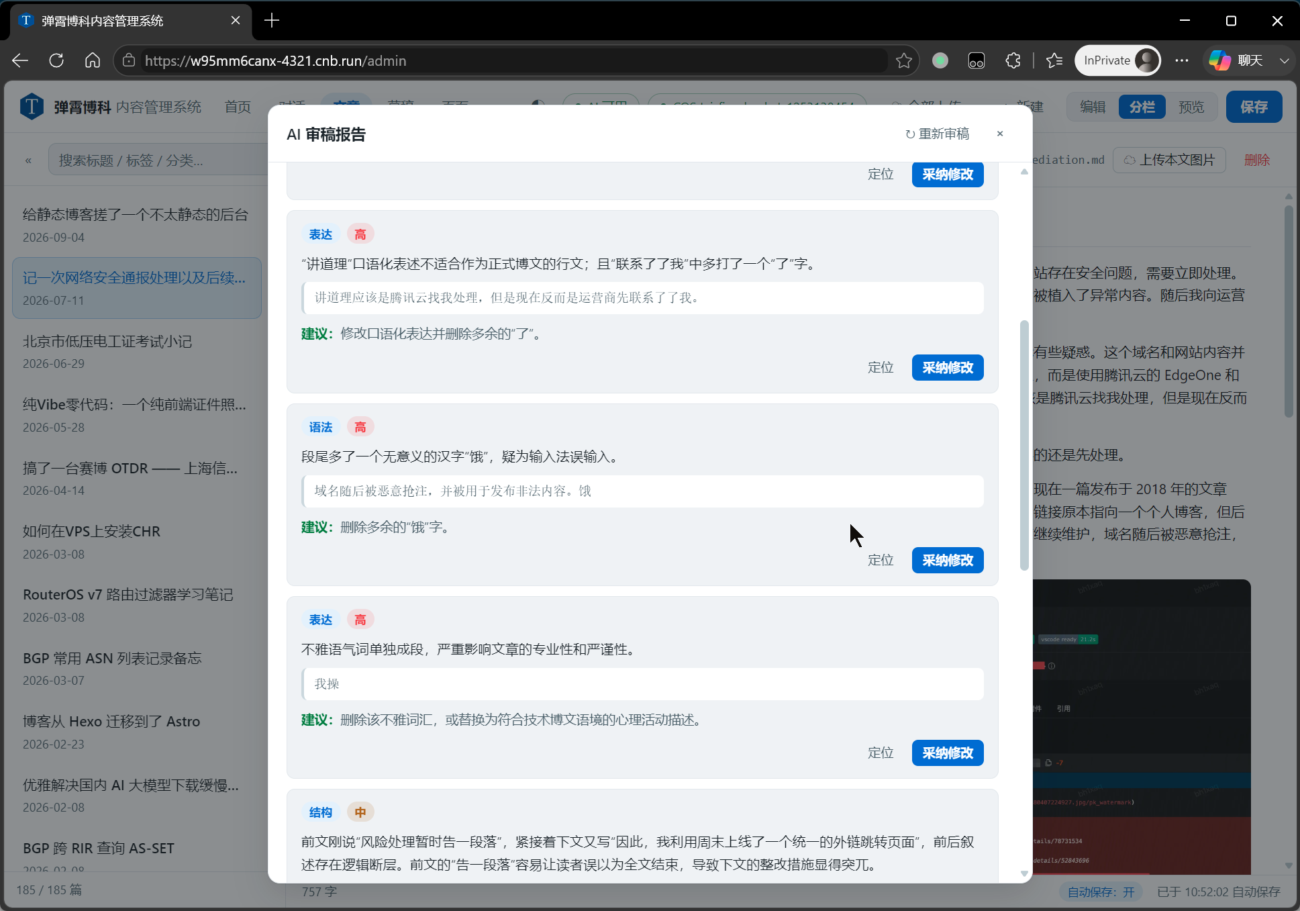Click 上传本文图片 button
The height and width of the screenshot is (911, 1300).
(x=1169, y=160)
